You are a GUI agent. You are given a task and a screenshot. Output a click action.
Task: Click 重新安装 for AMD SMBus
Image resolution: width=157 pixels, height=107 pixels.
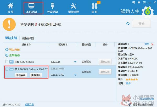coord(105,62)
